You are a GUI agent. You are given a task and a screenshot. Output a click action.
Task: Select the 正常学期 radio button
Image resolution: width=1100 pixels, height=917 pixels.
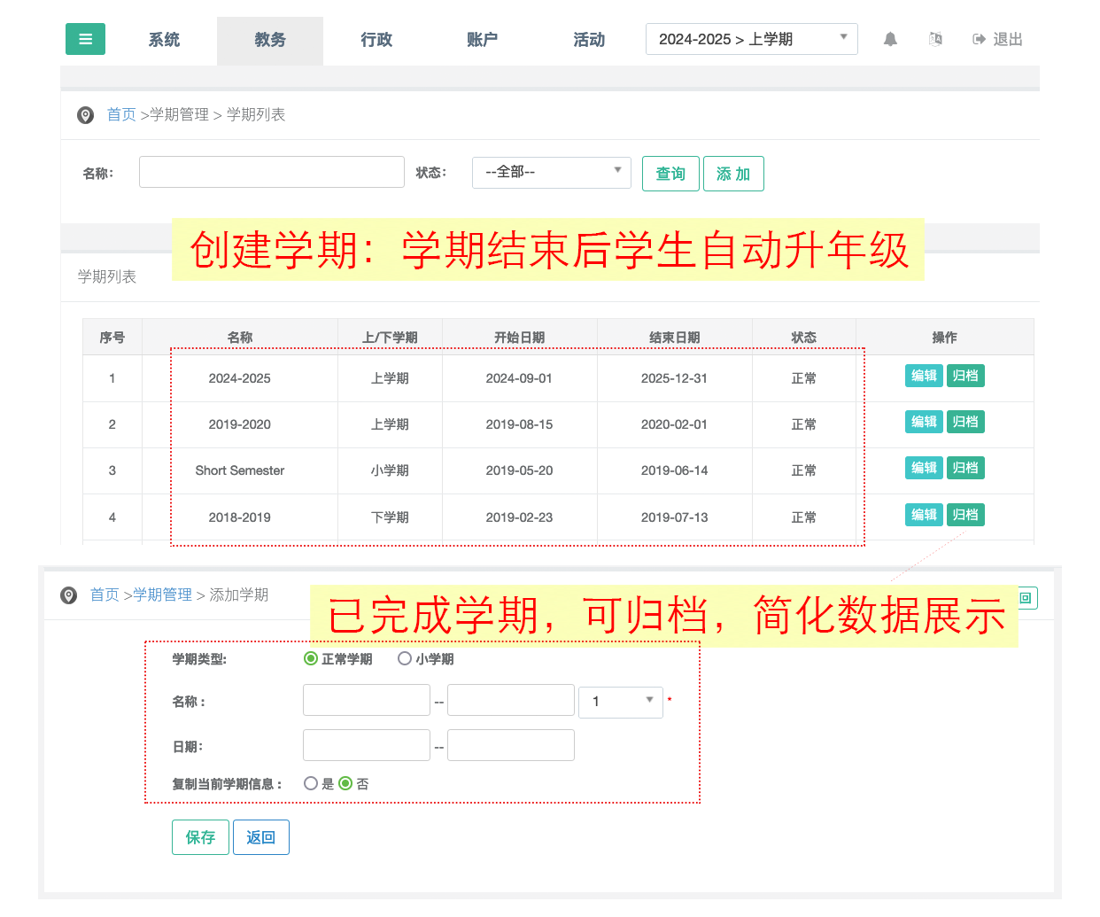click(x=311, y=658)
